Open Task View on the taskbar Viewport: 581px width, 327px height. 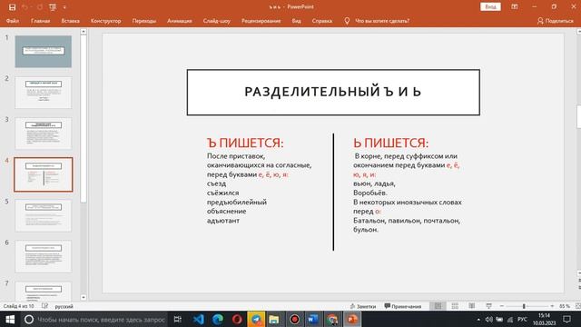tap(178, 319)
